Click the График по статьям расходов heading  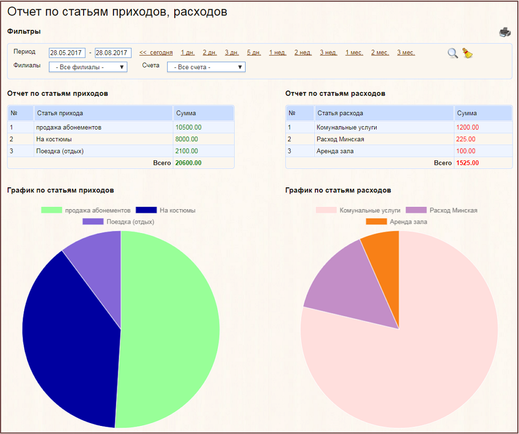coord(338,190)
